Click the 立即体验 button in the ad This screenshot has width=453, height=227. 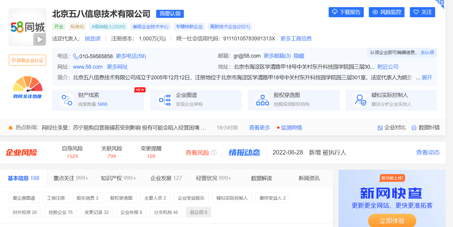[392, 221]
